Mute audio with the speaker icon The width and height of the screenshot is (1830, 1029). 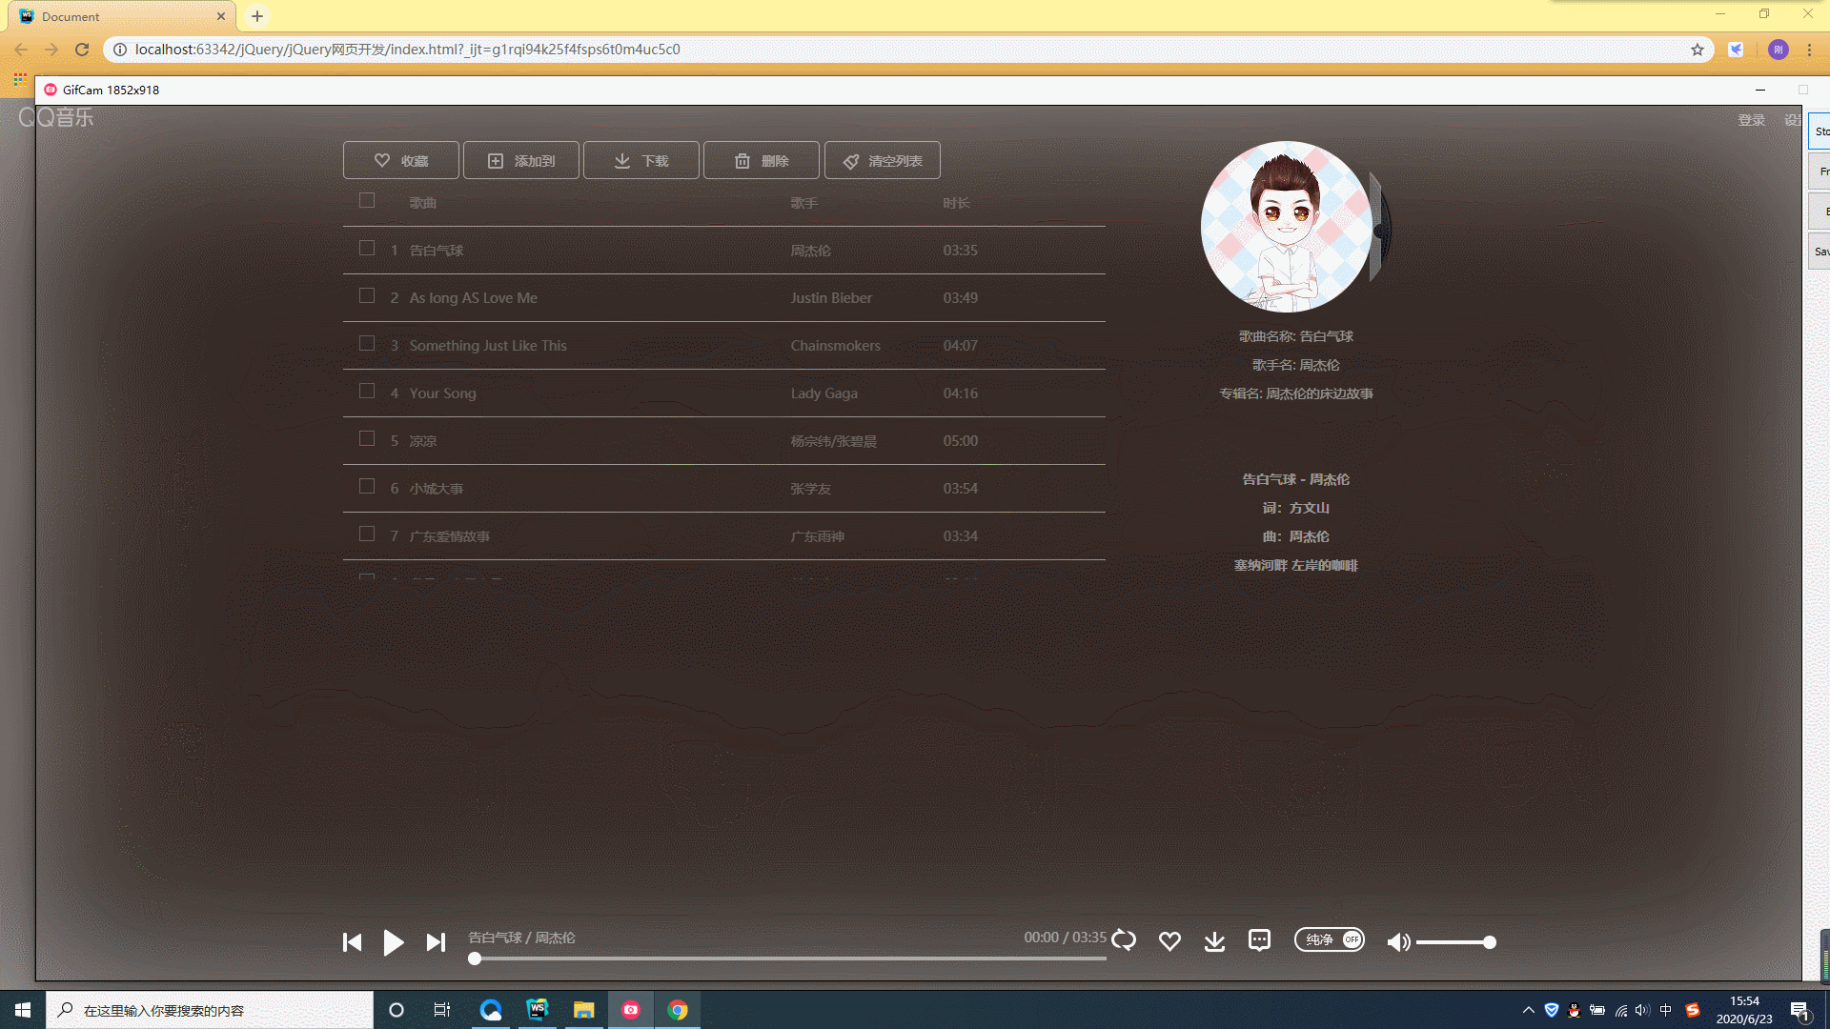pyautogui.click(x=1397, y=942)
